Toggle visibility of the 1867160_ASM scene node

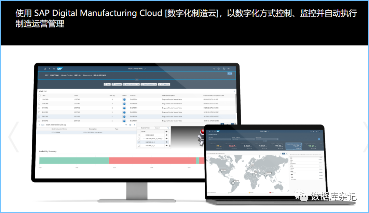pyautogui.click(x=166, y=138)
